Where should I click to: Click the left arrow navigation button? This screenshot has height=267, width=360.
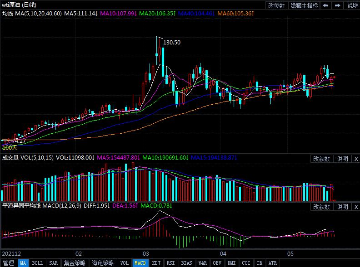(x=326, y=5)
